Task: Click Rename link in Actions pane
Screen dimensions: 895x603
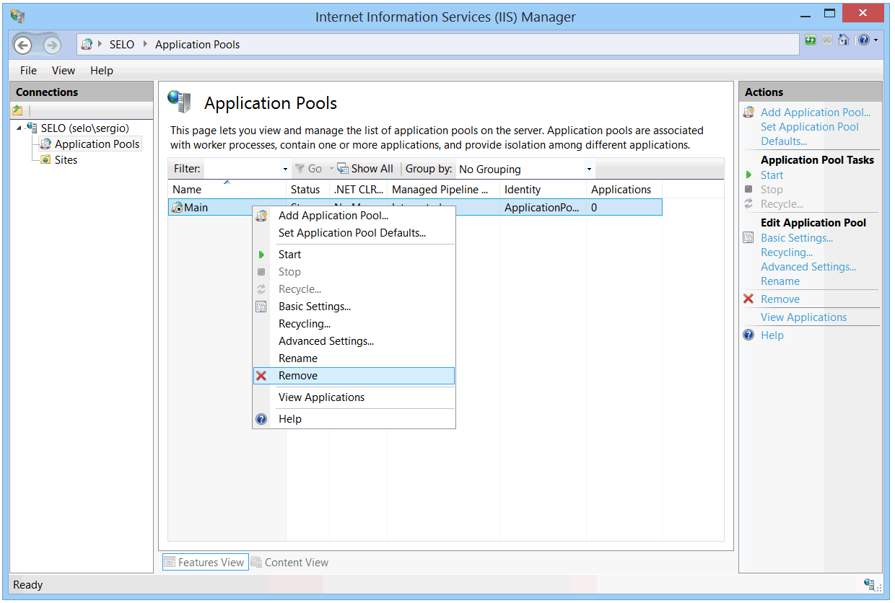Action: tap(780, 281)
